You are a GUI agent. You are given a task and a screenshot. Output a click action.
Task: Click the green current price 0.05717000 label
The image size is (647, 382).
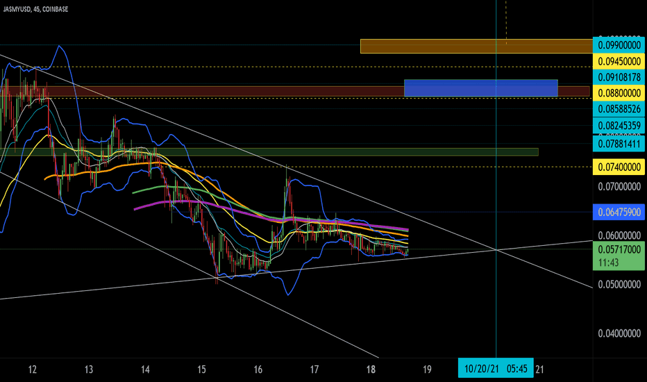coord(619,249)
